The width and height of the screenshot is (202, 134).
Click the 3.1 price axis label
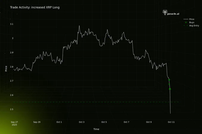click(12, 24)
